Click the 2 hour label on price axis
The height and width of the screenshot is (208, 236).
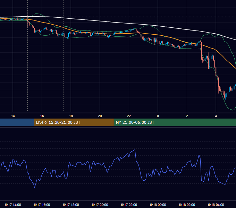pyautogui.click(x=187, y=116)
